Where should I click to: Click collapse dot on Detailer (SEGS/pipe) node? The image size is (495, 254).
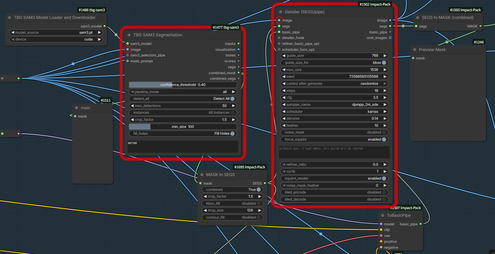[x=280, y=12]
